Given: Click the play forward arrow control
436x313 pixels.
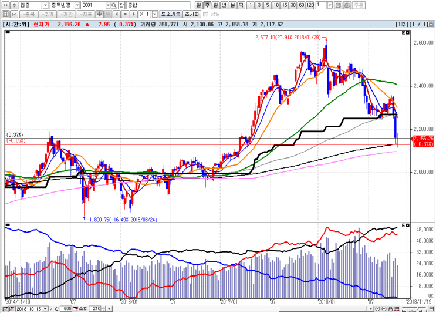Looking at the screenshot, I should click(x=134, y=14).
